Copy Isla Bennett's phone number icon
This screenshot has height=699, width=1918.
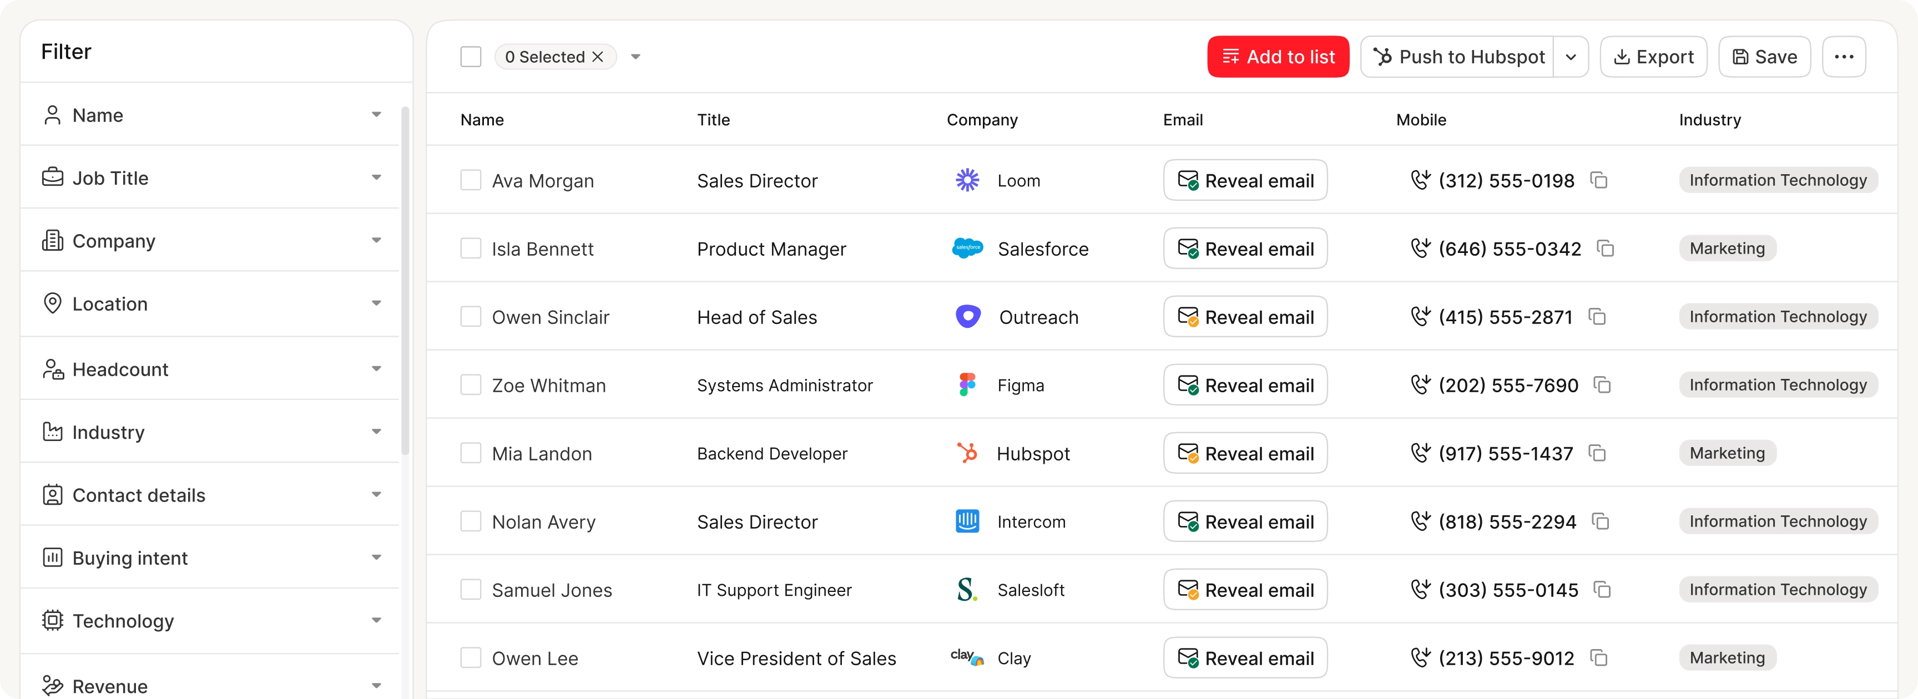1606,249
